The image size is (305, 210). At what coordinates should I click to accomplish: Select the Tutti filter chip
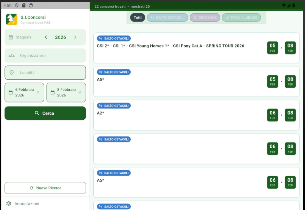pyautogui.click(x=138, y=18)
